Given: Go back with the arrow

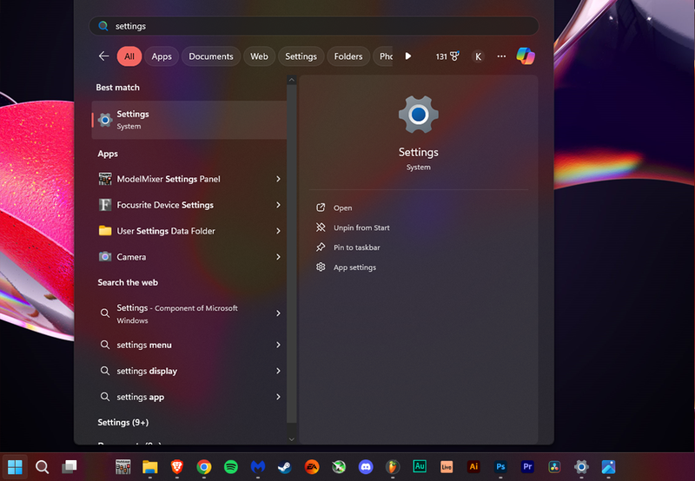Looking at the screenshot, I should [x=103, y=56].
